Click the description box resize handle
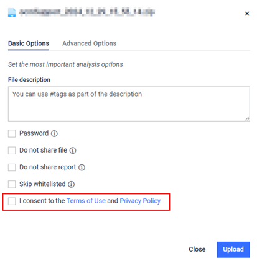Screen dimensions: 257x261 (247, 118)
